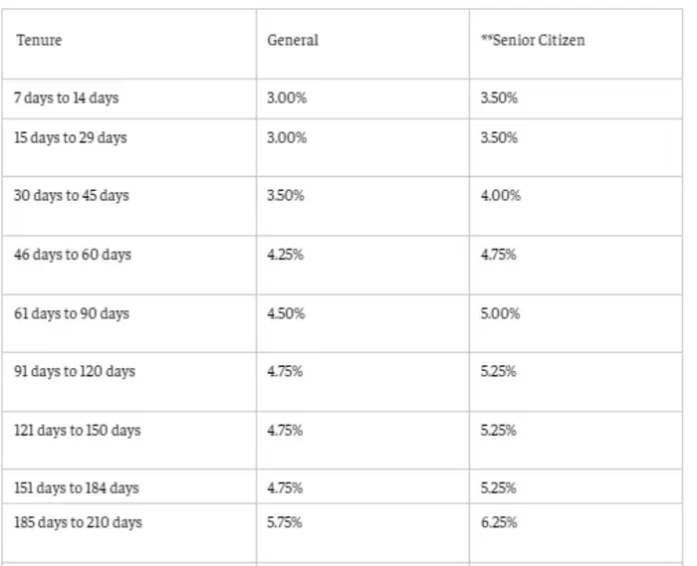Image resolution: width=697 pixels, height=566 pixels.
Task: Click the General column header
Action: (x=293, y=41)
